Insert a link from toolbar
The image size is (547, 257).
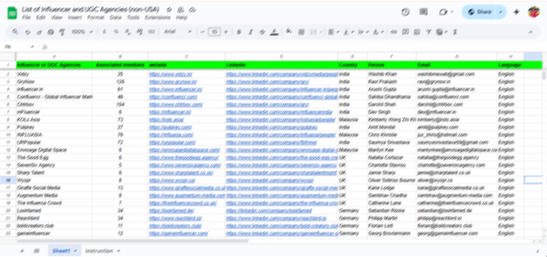click(394, 32)
